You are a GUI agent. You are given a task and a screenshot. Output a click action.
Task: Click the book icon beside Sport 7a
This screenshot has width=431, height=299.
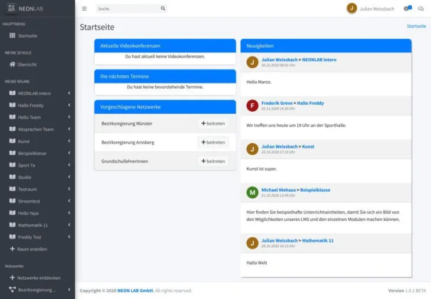point(12,165)
